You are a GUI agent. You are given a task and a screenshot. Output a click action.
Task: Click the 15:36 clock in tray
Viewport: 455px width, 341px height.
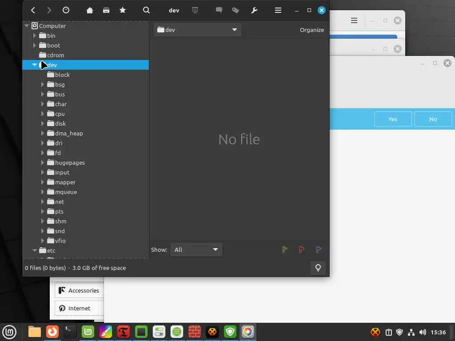click(x=438, y=332)
